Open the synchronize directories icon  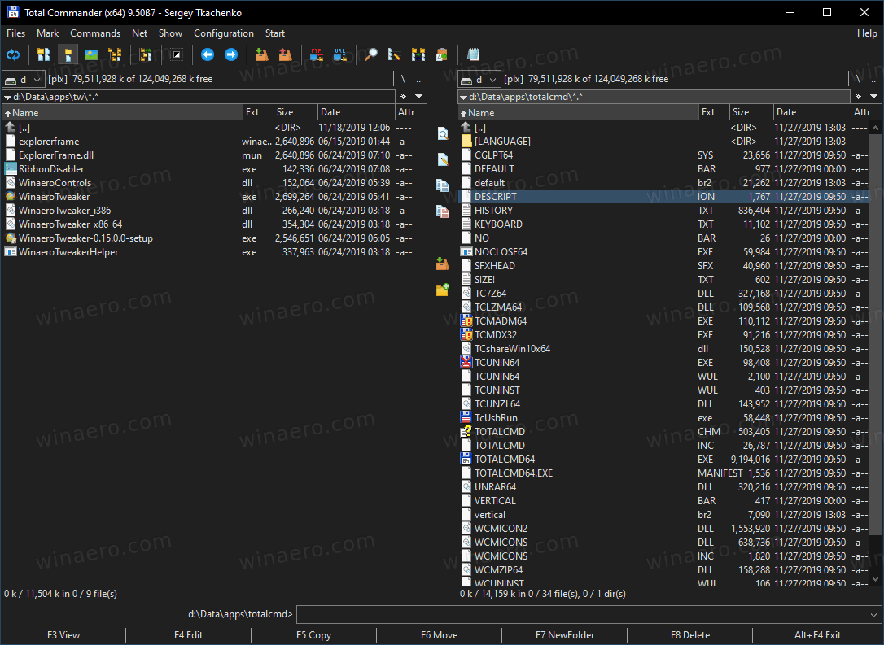pyautogui.click(x=418, y=54)
